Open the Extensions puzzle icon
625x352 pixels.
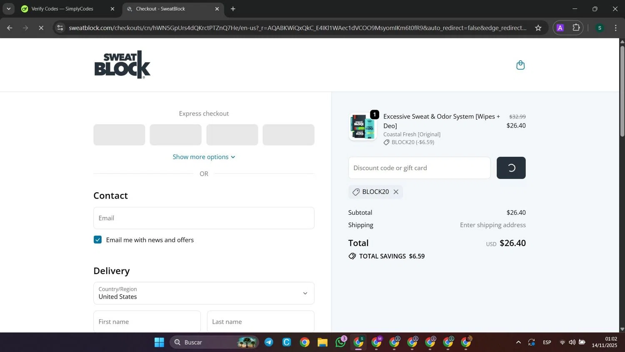(x=576, y=28)
